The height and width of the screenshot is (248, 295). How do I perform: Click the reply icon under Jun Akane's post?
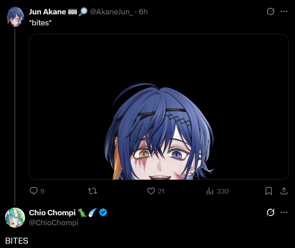pyautogui.click(x=34, y=191)
